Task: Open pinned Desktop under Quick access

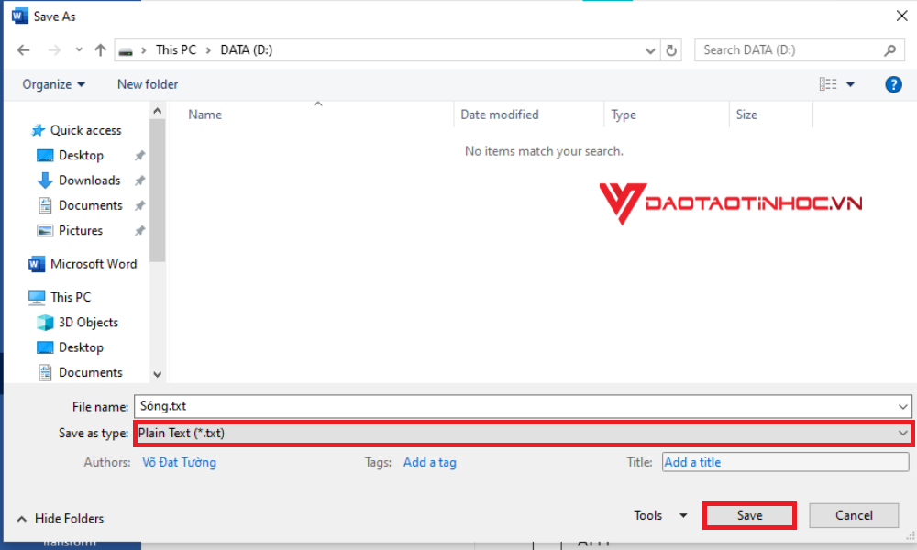Action: click(81, 156)
